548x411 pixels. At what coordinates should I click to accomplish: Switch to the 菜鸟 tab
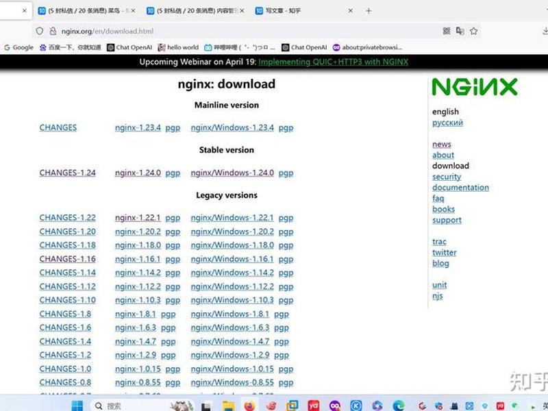tap(86, 11)
